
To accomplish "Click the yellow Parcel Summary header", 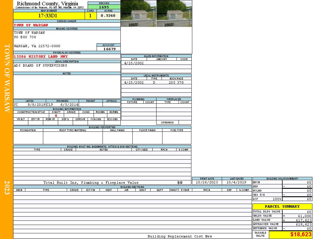I will tap(282, 206).
